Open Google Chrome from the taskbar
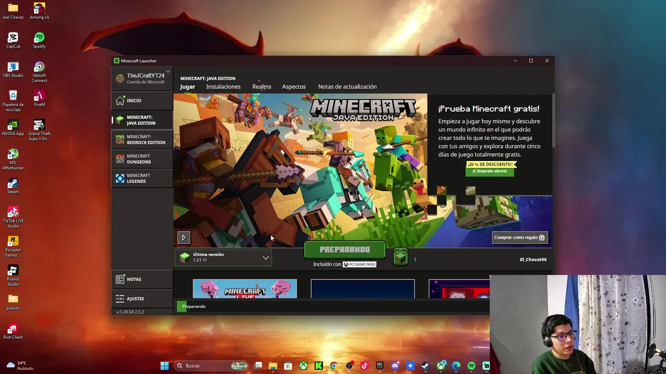Screen dimensions: 666x374 [x=334, y=366]
